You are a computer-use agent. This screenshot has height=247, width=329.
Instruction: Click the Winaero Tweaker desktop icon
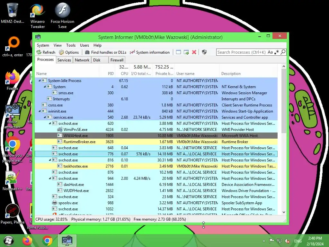tap(38, 16)
